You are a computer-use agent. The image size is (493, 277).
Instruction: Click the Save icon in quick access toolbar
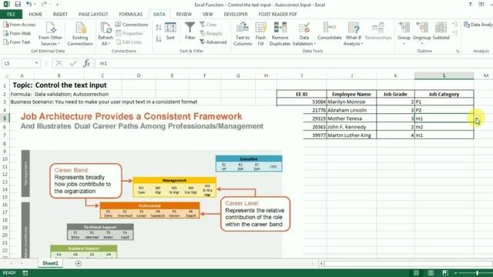click(18, 4)
